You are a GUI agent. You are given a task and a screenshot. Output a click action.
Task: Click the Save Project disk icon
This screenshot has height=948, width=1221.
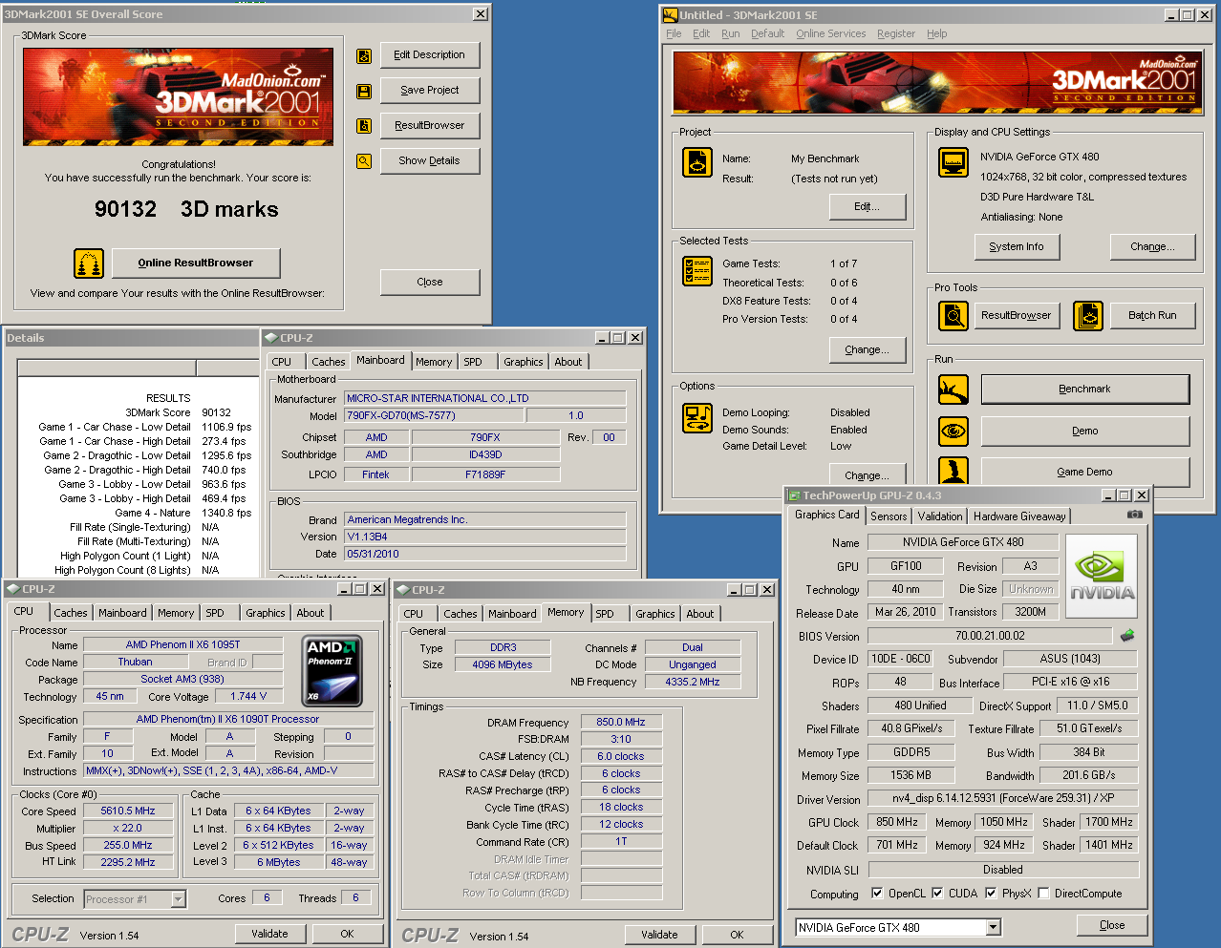tap(364, 92)
